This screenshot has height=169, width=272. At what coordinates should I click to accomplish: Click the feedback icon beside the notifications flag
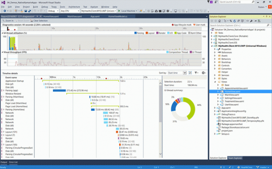[x=216, y=2]
